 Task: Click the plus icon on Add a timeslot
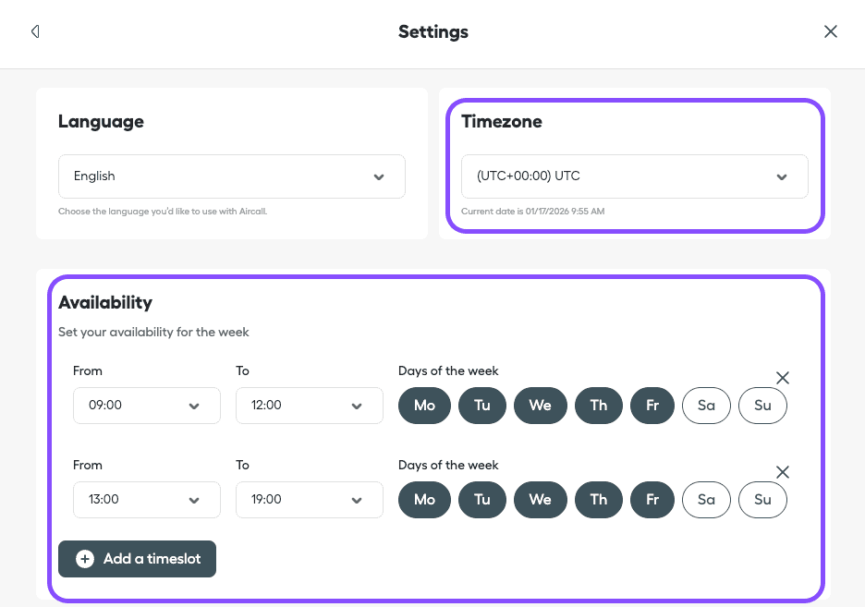click(85, 559)
